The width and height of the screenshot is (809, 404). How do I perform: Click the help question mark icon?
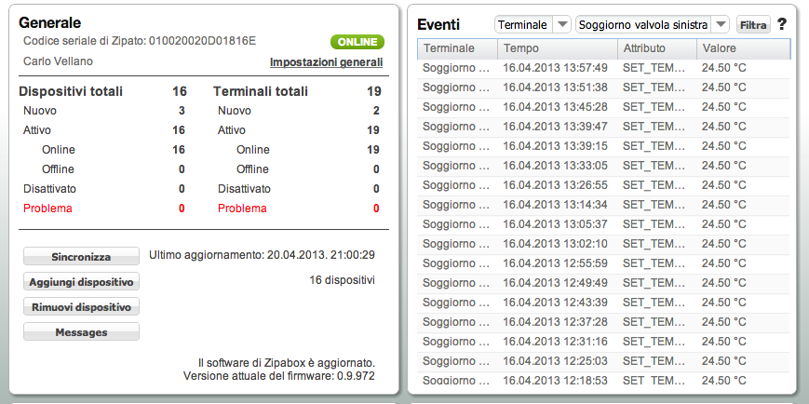point(782,25)
